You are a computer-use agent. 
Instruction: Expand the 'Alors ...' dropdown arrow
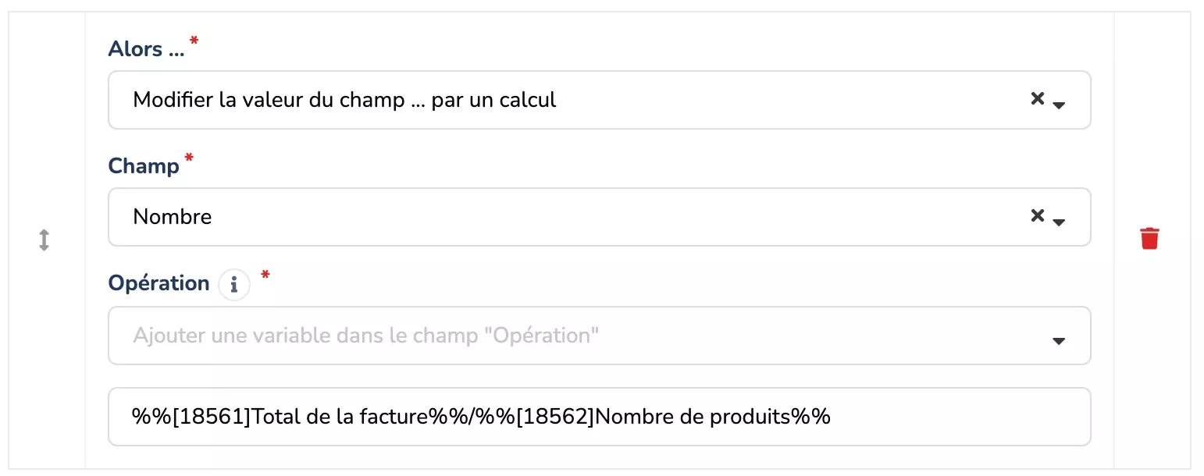pos(1060,105)
